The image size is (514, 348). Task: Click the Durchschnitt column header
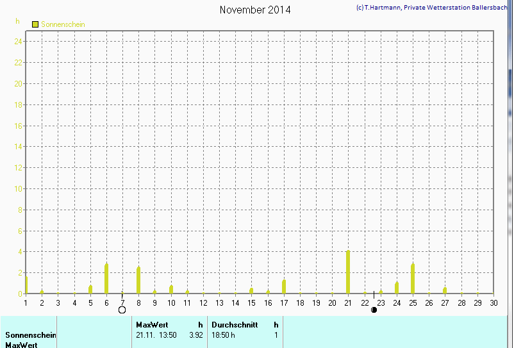coord(235,325)
